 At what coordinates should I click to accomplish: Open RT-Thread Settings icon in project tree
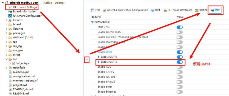pos(10,7)
